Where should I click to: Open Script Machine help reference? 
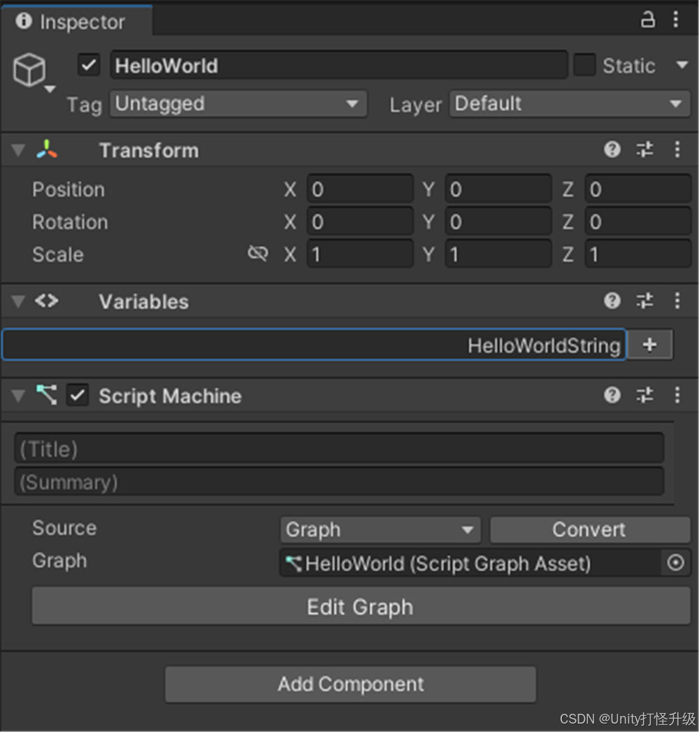pyautogui.click(x=612, y=395)
